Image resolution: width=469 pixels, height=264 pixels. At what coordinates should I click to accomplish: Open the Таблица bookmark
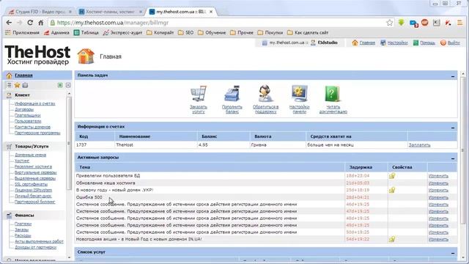click(x=86, y=32)
